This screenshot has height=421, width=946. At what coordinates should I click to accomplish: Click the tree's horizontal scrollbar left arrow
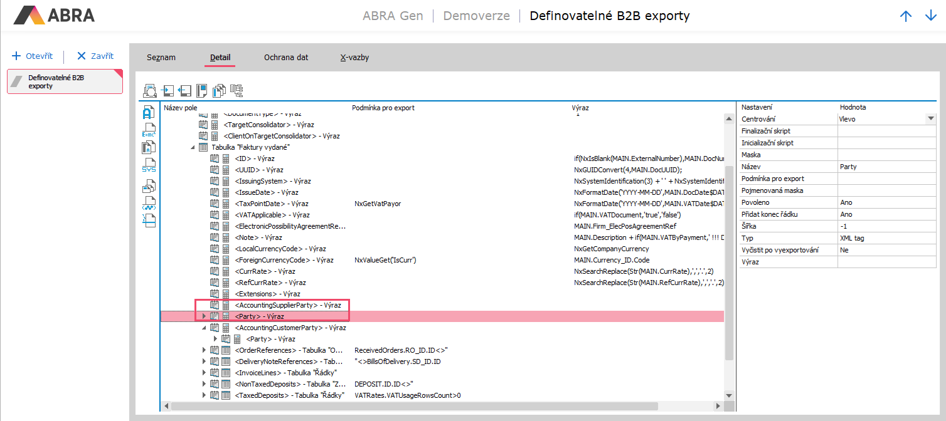pyautogui.click(x=166, y=406)
